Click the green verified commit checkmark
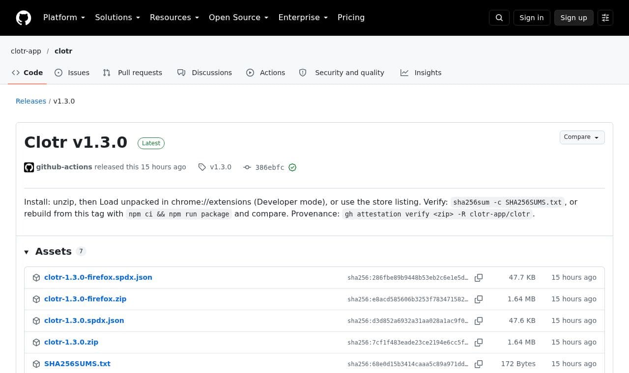The width and height of the screenshot is (629, 373). pos(292,167)
